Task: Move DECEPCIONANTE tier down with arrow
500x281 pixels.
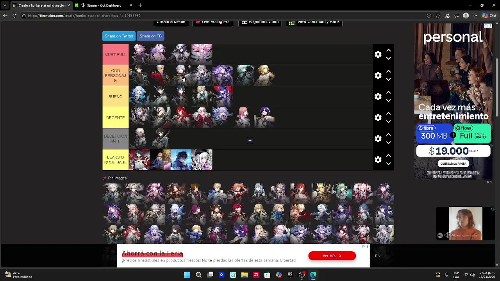Action: (388, 142)
